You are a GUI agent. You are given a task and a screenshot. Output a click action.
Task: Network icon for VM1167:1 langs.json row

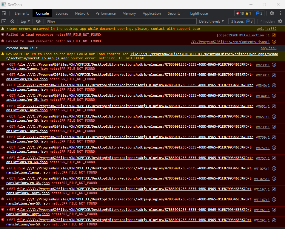(274, 189)
